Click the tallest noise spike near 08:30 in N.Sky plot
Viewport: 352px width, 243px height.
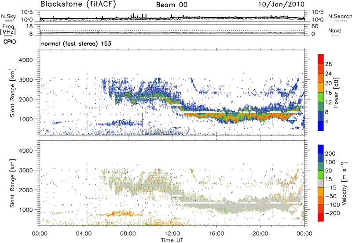pyautogui.click(x=133, y=15)
